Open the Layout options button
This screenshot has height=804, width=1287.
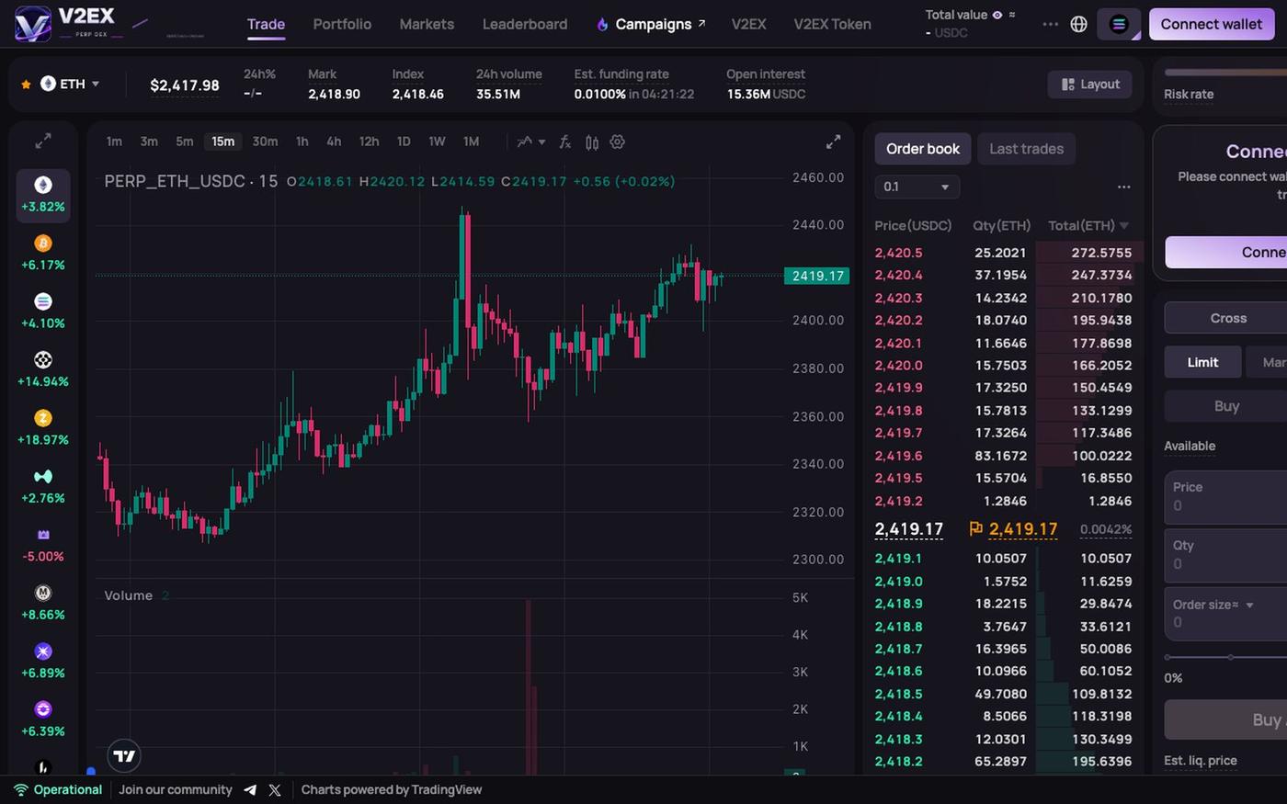click(x=1090, y=84)
